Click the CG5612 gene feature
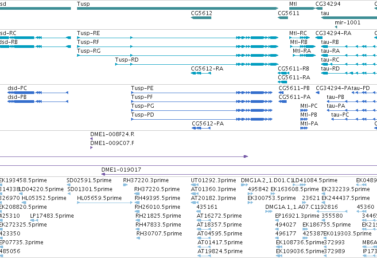This screenshot has width=377, height=258. click(x=201, y=18)
